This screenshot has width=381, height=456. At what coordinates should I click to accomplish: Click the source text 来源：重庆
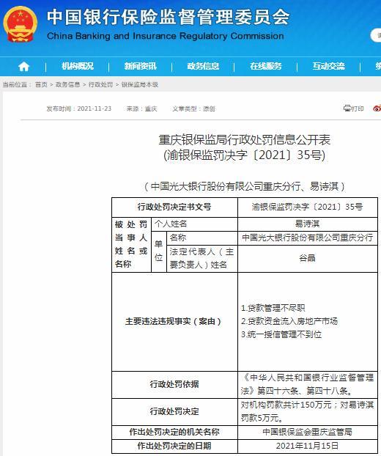(142, 109)
